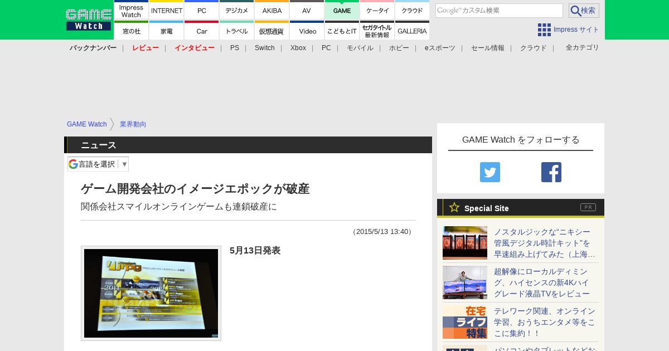Open セール情報 category
Image resolution: width=669 pixels, height=351 pixels.
pos(488,48)
